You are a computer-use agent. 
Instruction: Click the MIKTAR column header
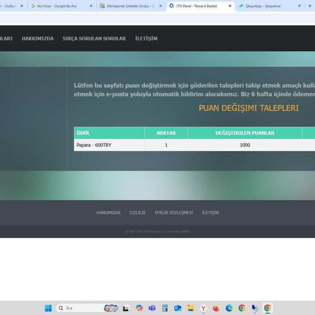click(x=166, y=133)
